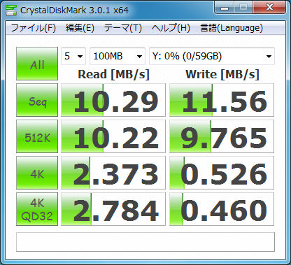Start the 4K QD32 benchmark test
The width and height of the screenshot is (291, 265).
click(x=37, y=209)
